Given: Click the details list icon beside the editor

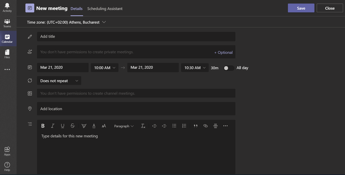Looking at the screenshot, I should [x=30, y=124].
